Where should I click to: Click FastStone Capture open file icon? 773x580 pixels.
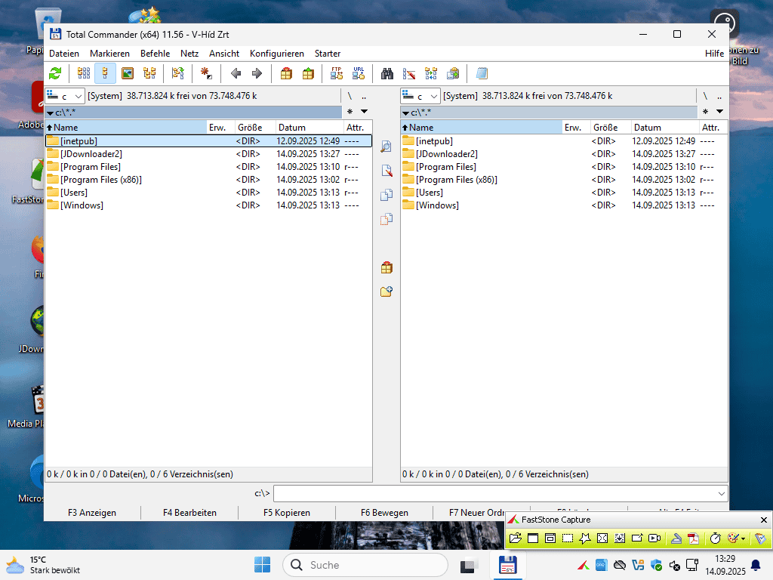(515, 538)
